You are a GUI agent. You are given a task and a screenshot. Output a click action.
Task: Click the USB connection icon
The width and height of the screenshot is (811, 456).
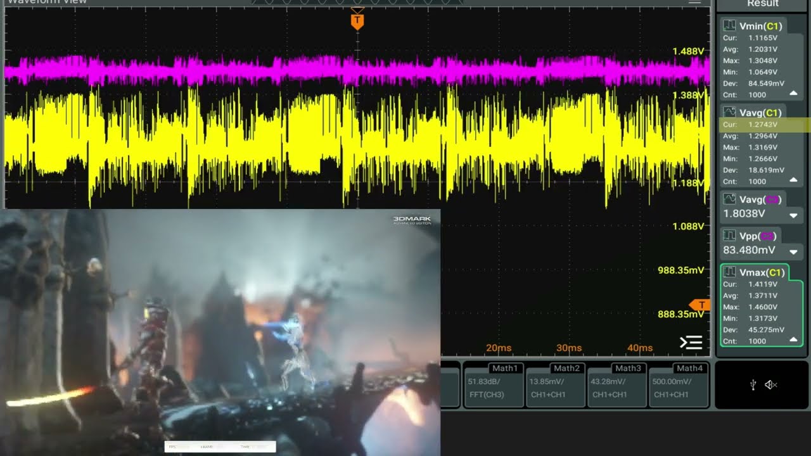coord(753,384)
